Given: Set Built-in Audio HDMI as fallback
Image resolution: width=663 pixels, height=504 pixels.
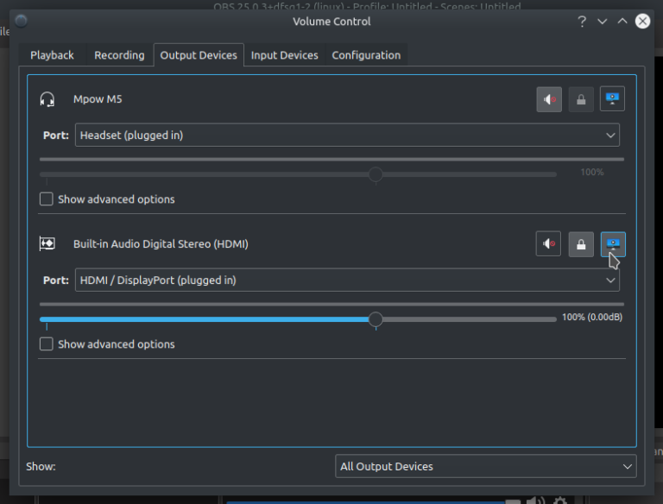Looking at the screenshot, I should [613, 245].
